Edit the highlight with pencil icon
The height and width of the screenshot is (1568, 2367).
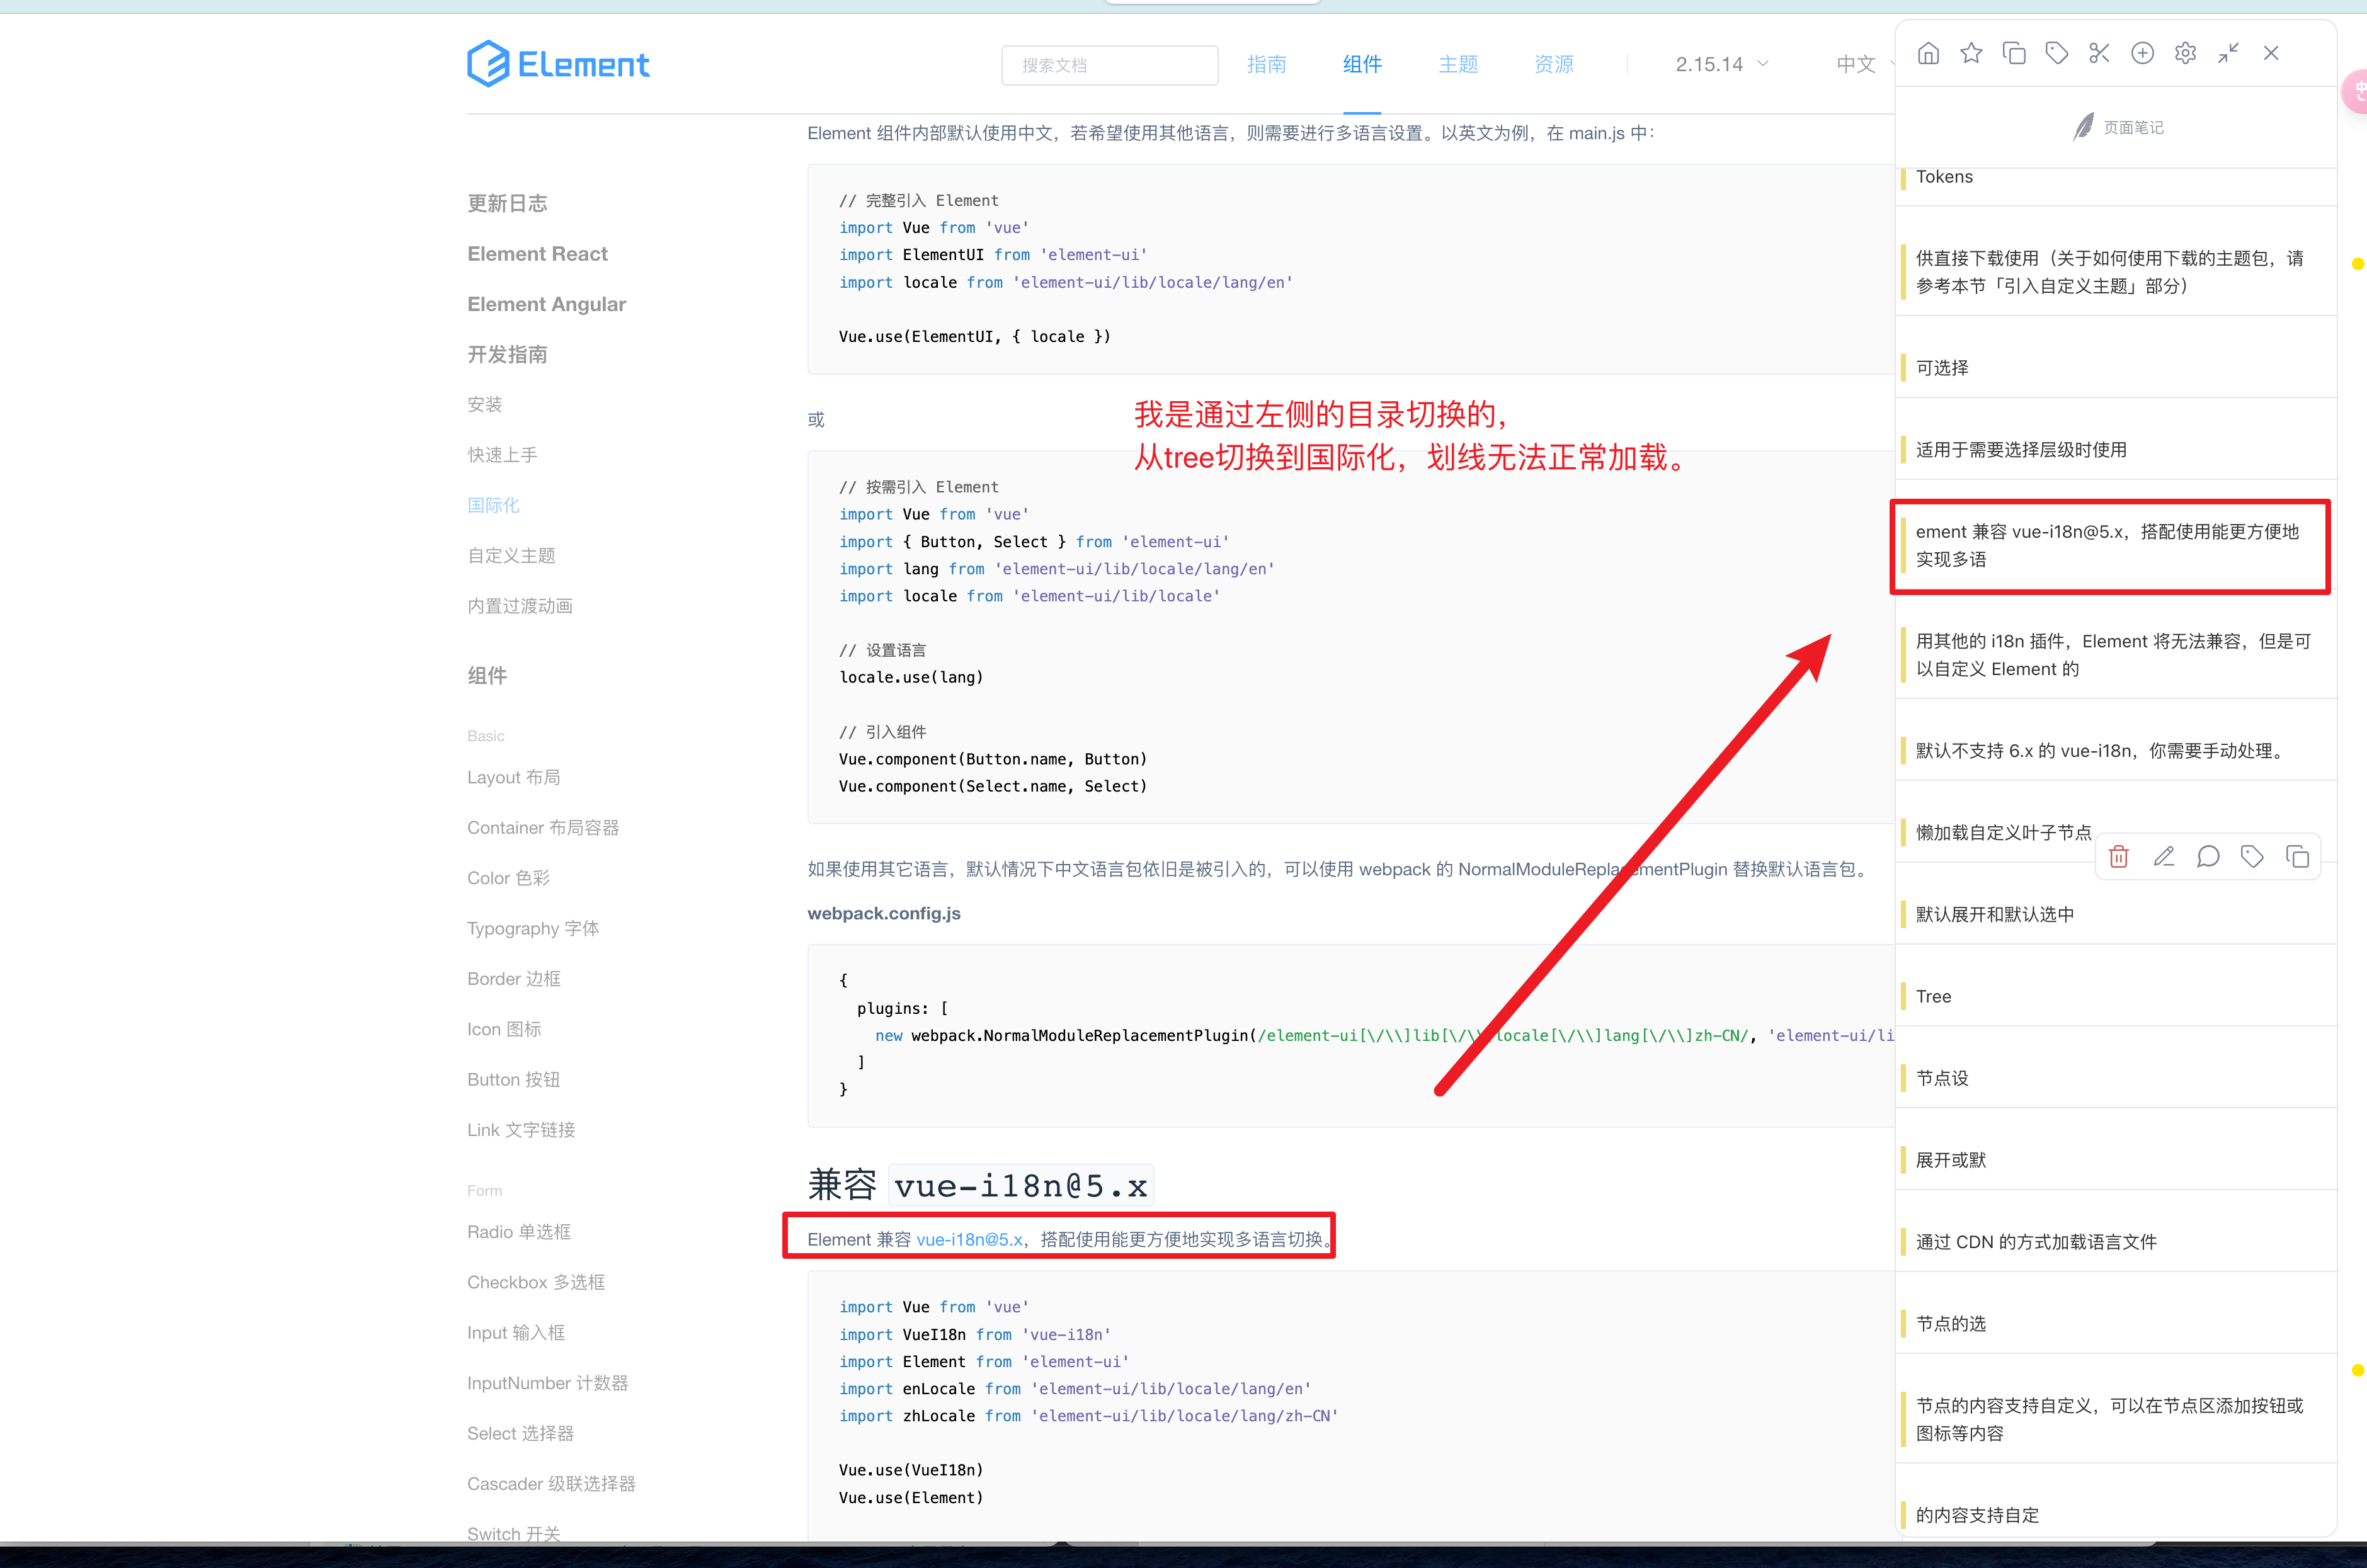click(2164, 856)
